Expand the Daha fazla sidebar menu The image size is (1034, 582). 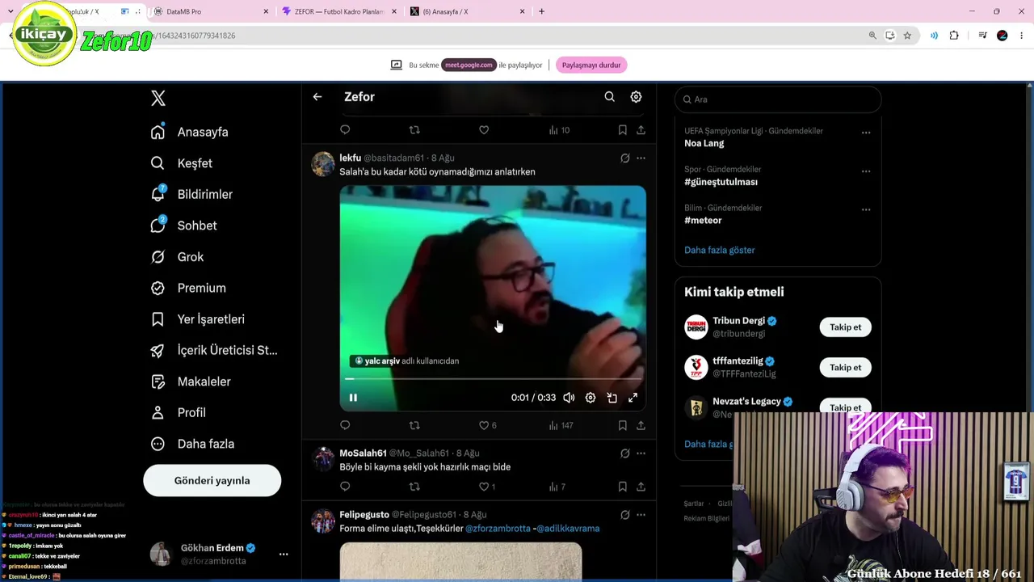[x=194, y=444]
